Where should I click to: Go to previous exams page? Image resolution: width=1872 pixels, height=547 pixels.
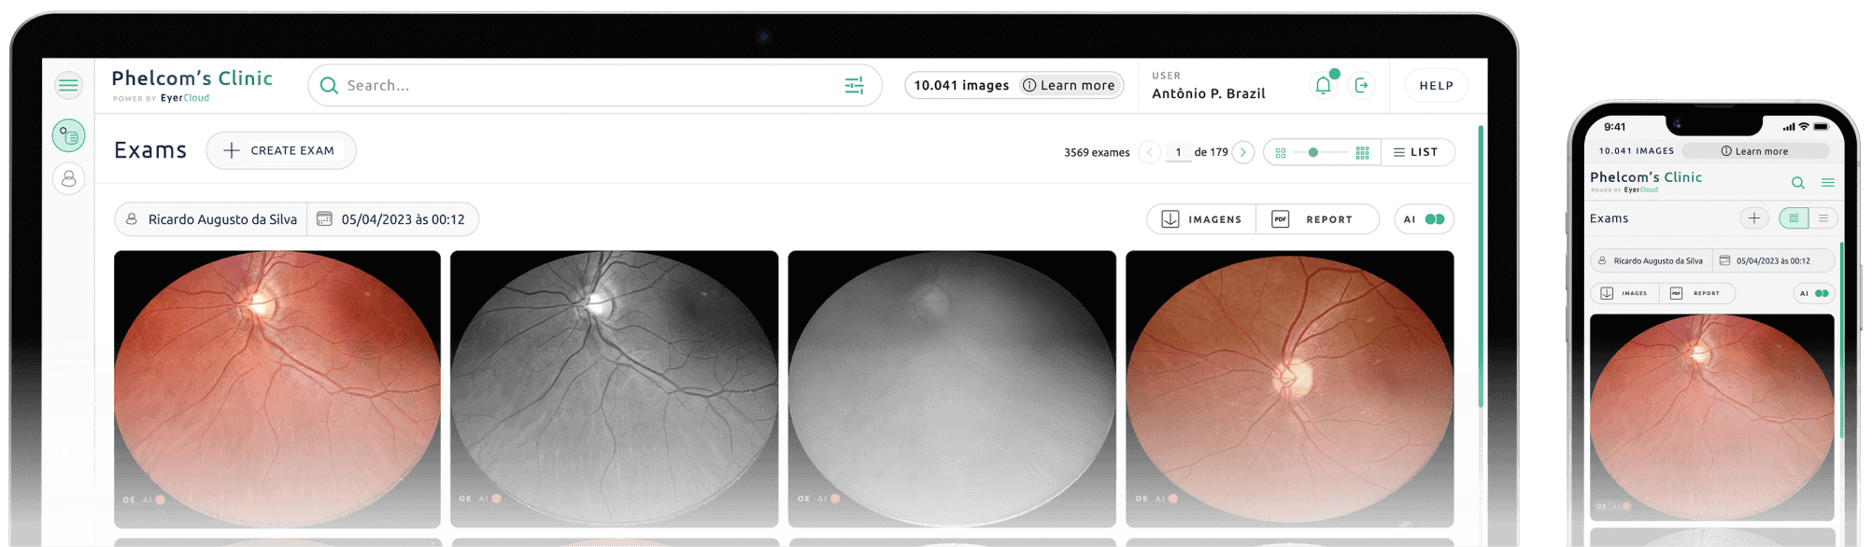click(x=1150, y=152)
